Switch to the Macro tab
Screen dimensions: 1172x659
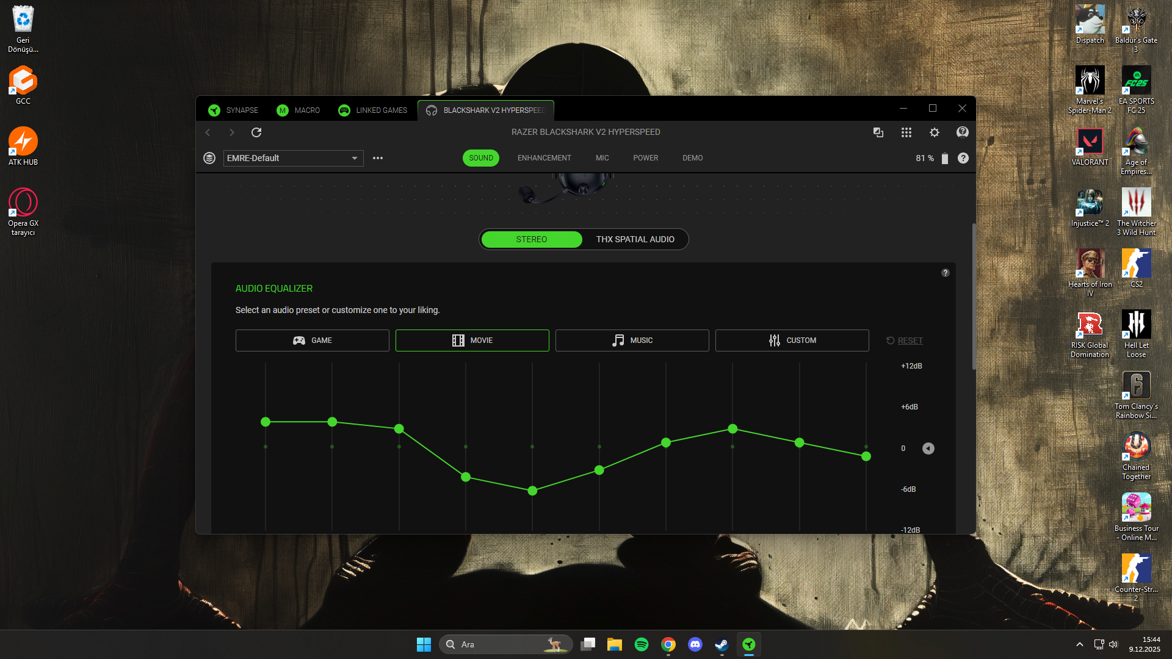point(298,110)
